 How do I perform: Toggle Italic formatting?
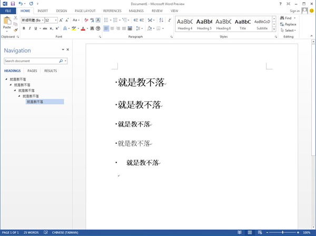tap(29, 28)
